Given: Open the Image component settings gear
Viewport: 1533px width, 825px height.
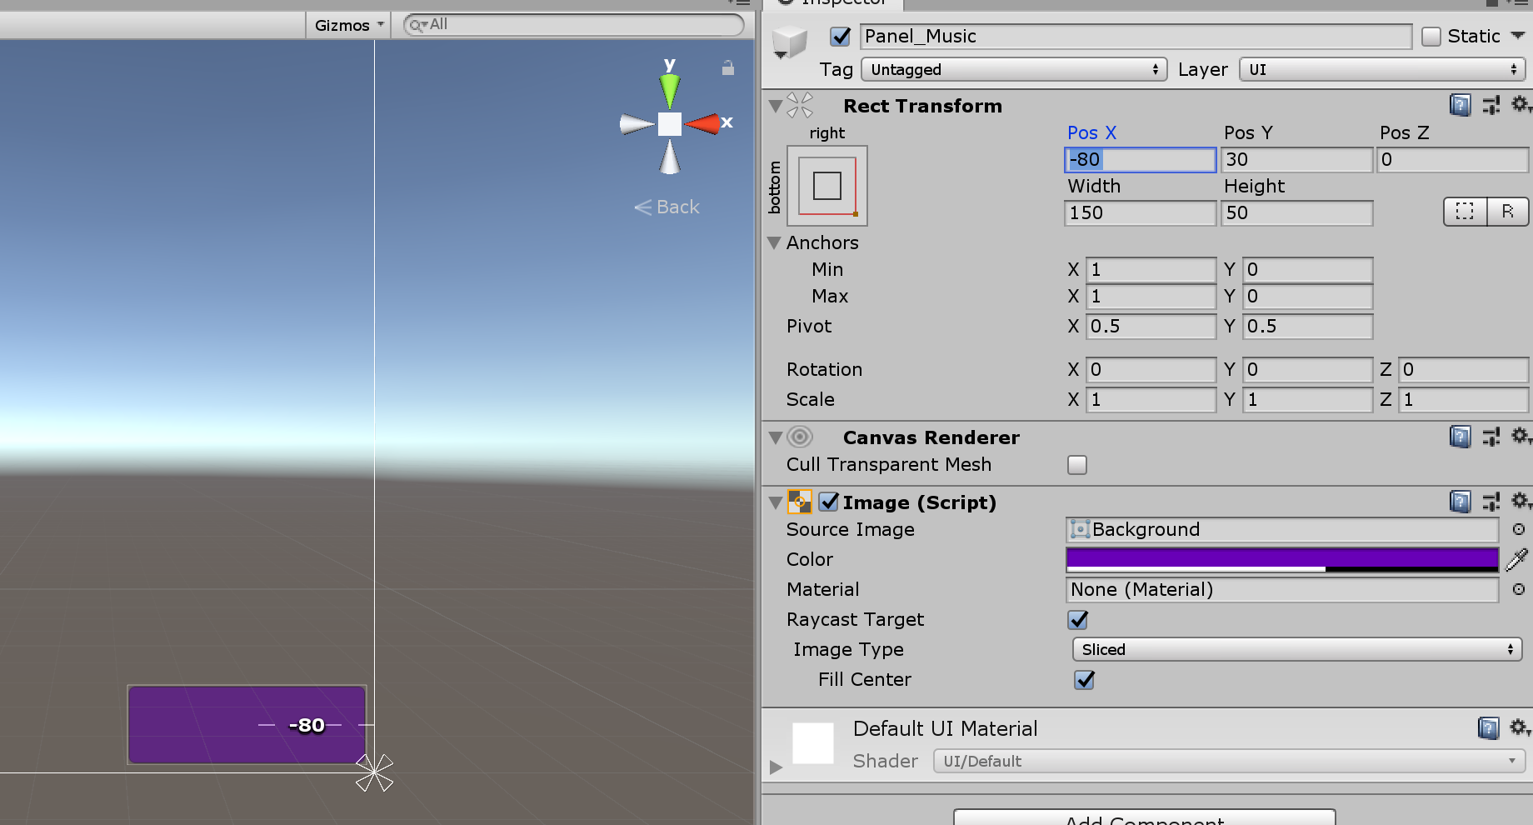Looking at the screenshot, I should 1521,501.
